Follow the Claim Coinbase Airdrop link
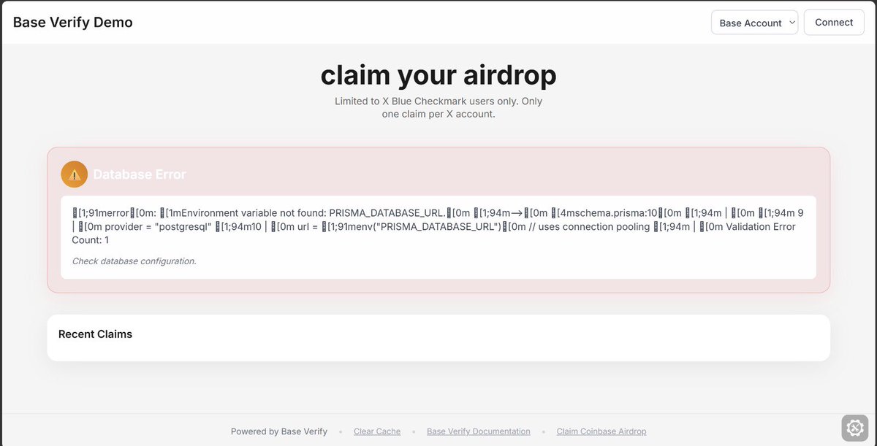 (601, 431)
